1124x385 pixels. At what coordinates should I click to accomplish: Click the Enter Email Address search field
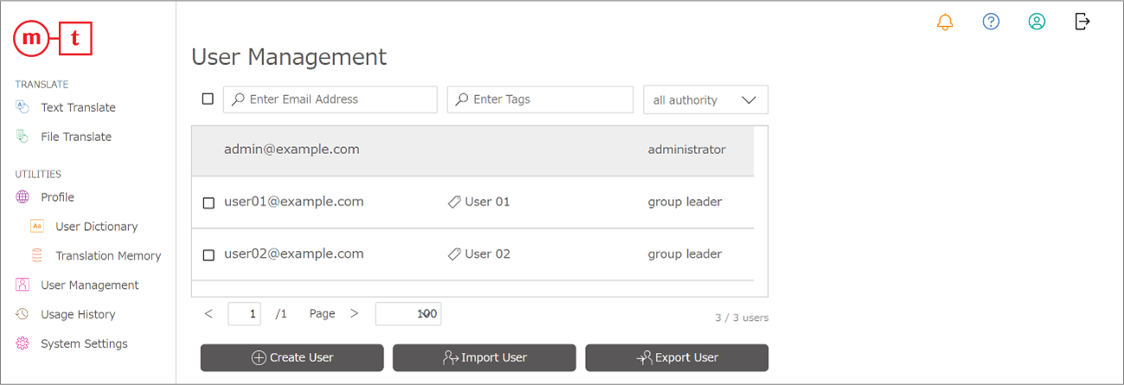click(x=337, y=99)
